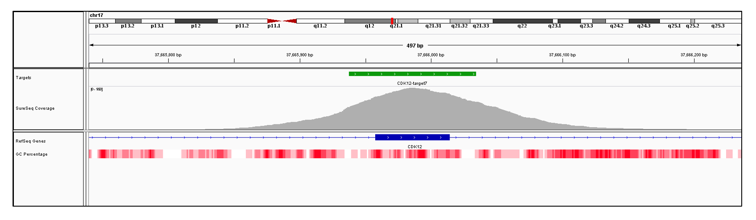Select the GC Percentage track name

(32, 154)
